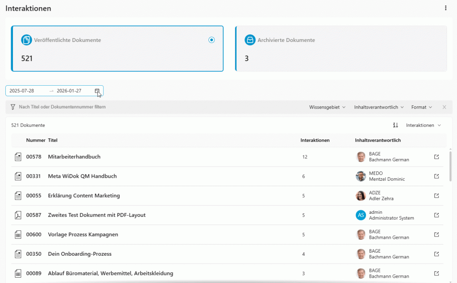
Task: Toggle sort order icon beside Interaktionen
Action: click(x=395, y=125)
